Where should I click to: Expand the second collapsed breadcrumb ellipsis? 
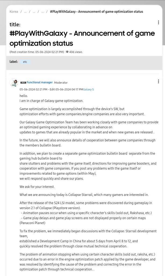pos(34,12)
